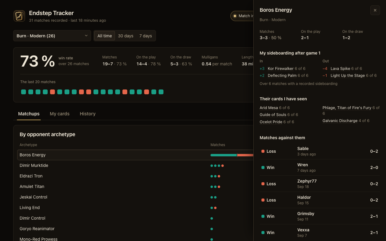Open the loss against Haldor
Viewport: 386px width, 241px height.
(320, 200)
